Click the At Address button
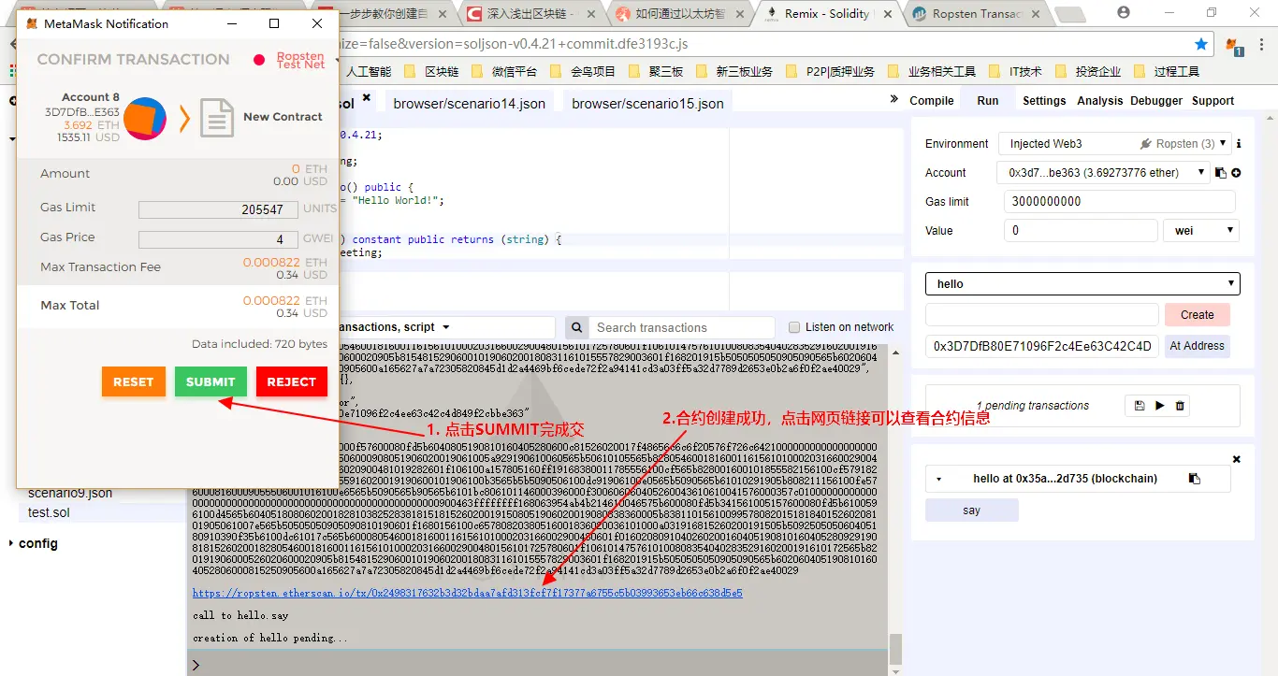Viewport: 1278px width, 676px height. click(1197, 346)
